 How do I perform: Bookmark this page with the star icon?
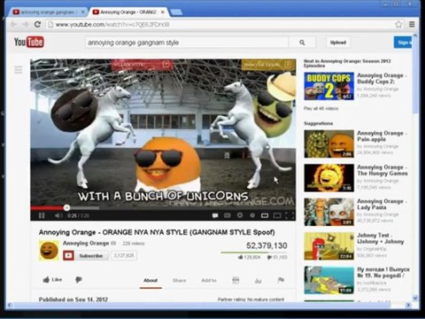(398, 24)
